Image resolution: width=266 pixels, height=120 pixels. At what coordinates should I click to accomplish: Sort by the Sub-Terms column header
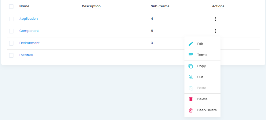click(x=160, y=6)
